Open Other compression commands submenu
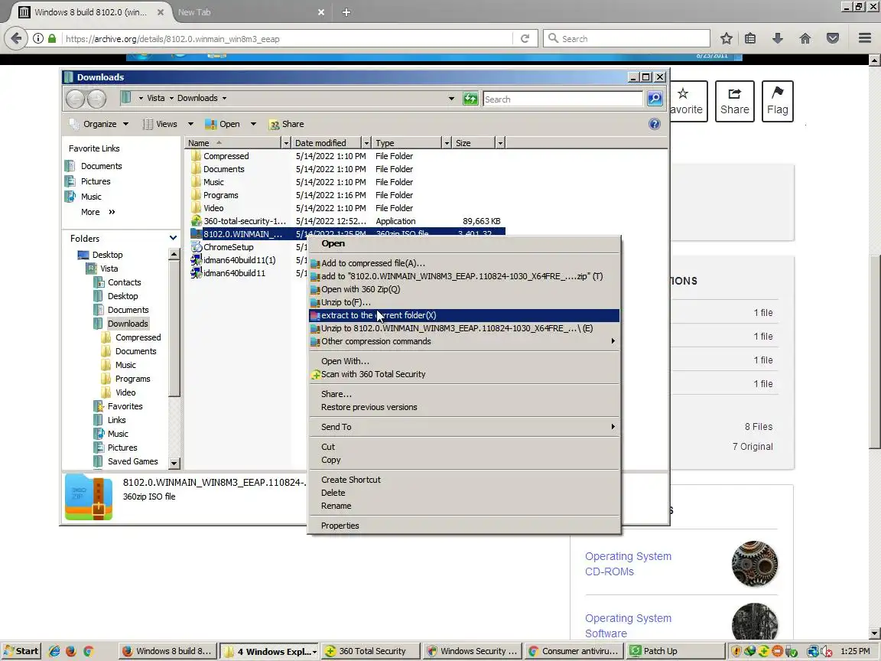881x661 pixels. [464, 341]
